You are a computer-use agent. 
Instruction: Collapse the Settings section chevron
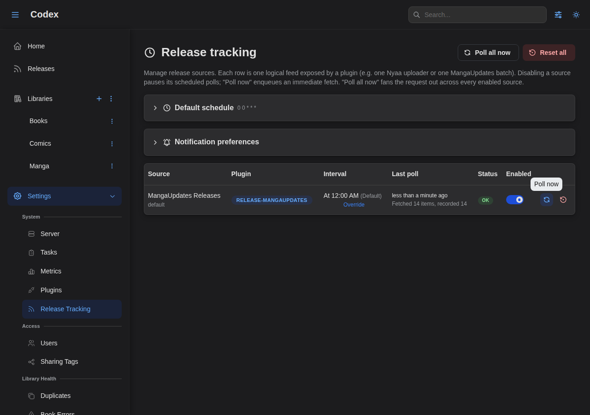click(112, 196)
